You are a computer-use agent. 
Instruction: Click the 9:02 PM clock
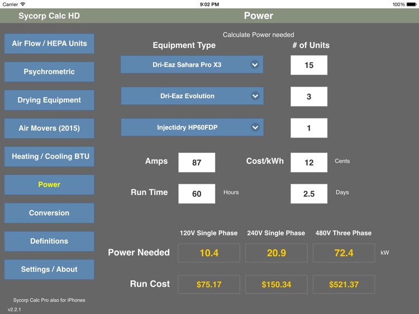click(x=209, y=4)
